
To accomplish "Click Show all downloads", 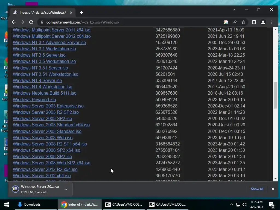I will [257, 189].
